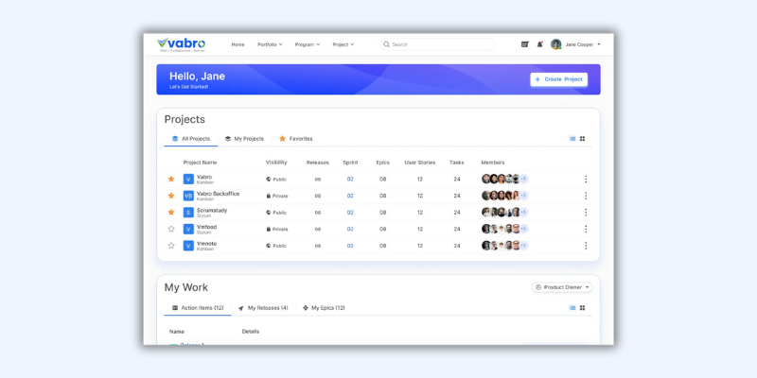
Task: Show more members of Vabro project
Action: click(x=523, y=179)
